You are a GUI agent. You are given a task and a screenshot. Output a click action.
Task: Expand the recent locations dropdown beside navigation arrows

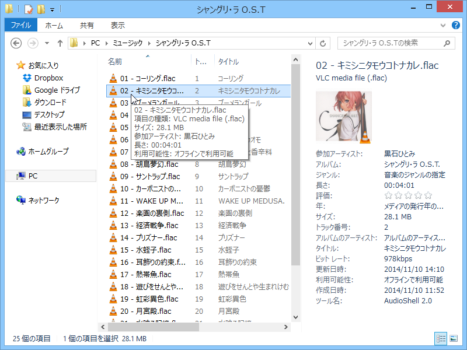46,43
